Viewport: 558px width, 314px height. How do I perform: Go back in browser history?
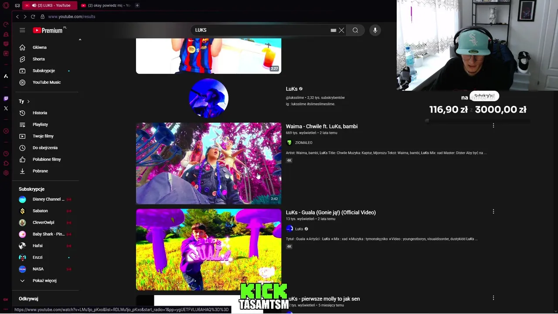click(17, 17)
